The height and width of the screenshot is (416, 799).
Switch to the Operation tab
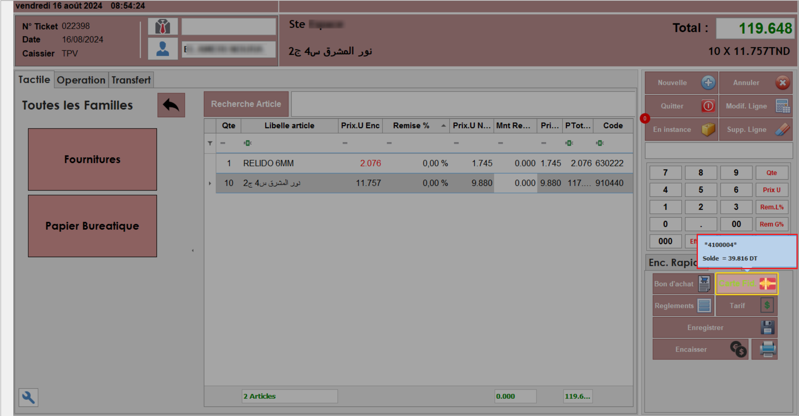coord(81,80)
